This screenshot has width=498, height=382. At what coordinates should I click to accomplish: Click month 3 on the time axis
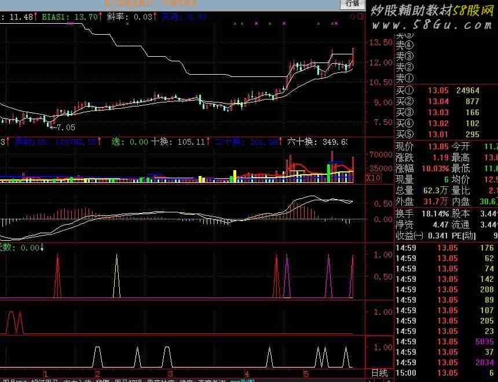point(170,373)
